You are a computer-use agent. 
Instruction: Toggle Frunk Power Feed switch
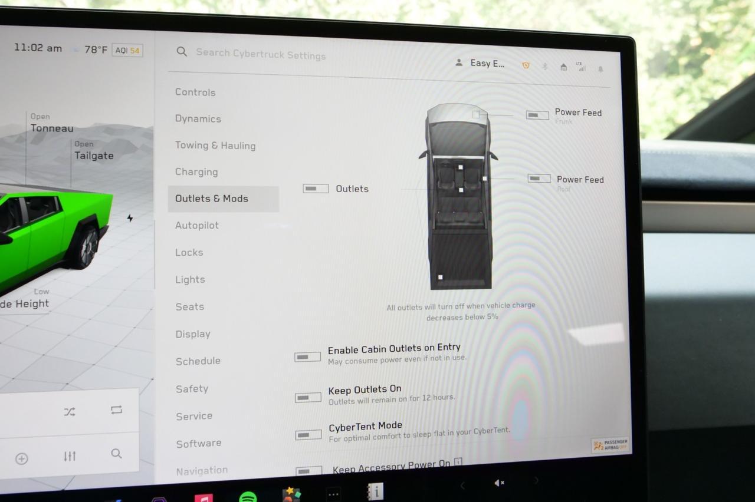[537, 115]
